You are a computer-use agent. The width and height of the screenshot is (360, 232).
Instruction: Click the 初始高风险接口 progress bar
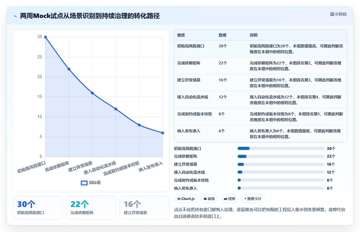281,148
